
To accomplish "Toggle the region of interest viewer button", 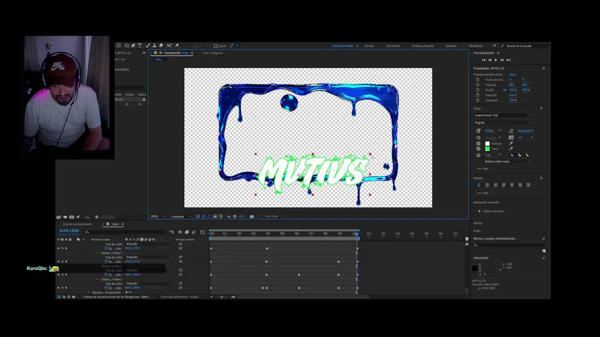I will click(x=215, y=216).
